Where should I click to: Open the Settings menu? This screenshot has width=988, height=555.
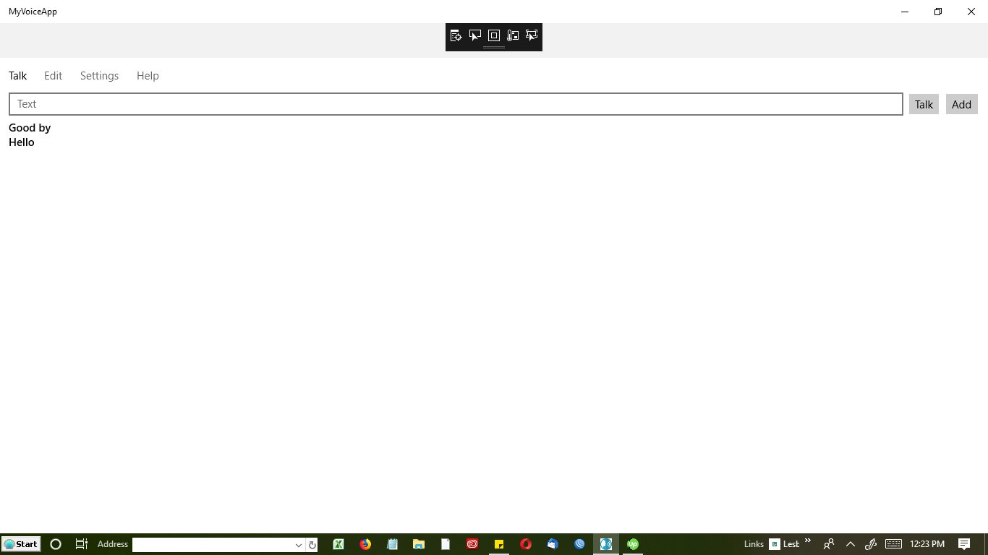(99, 75)
